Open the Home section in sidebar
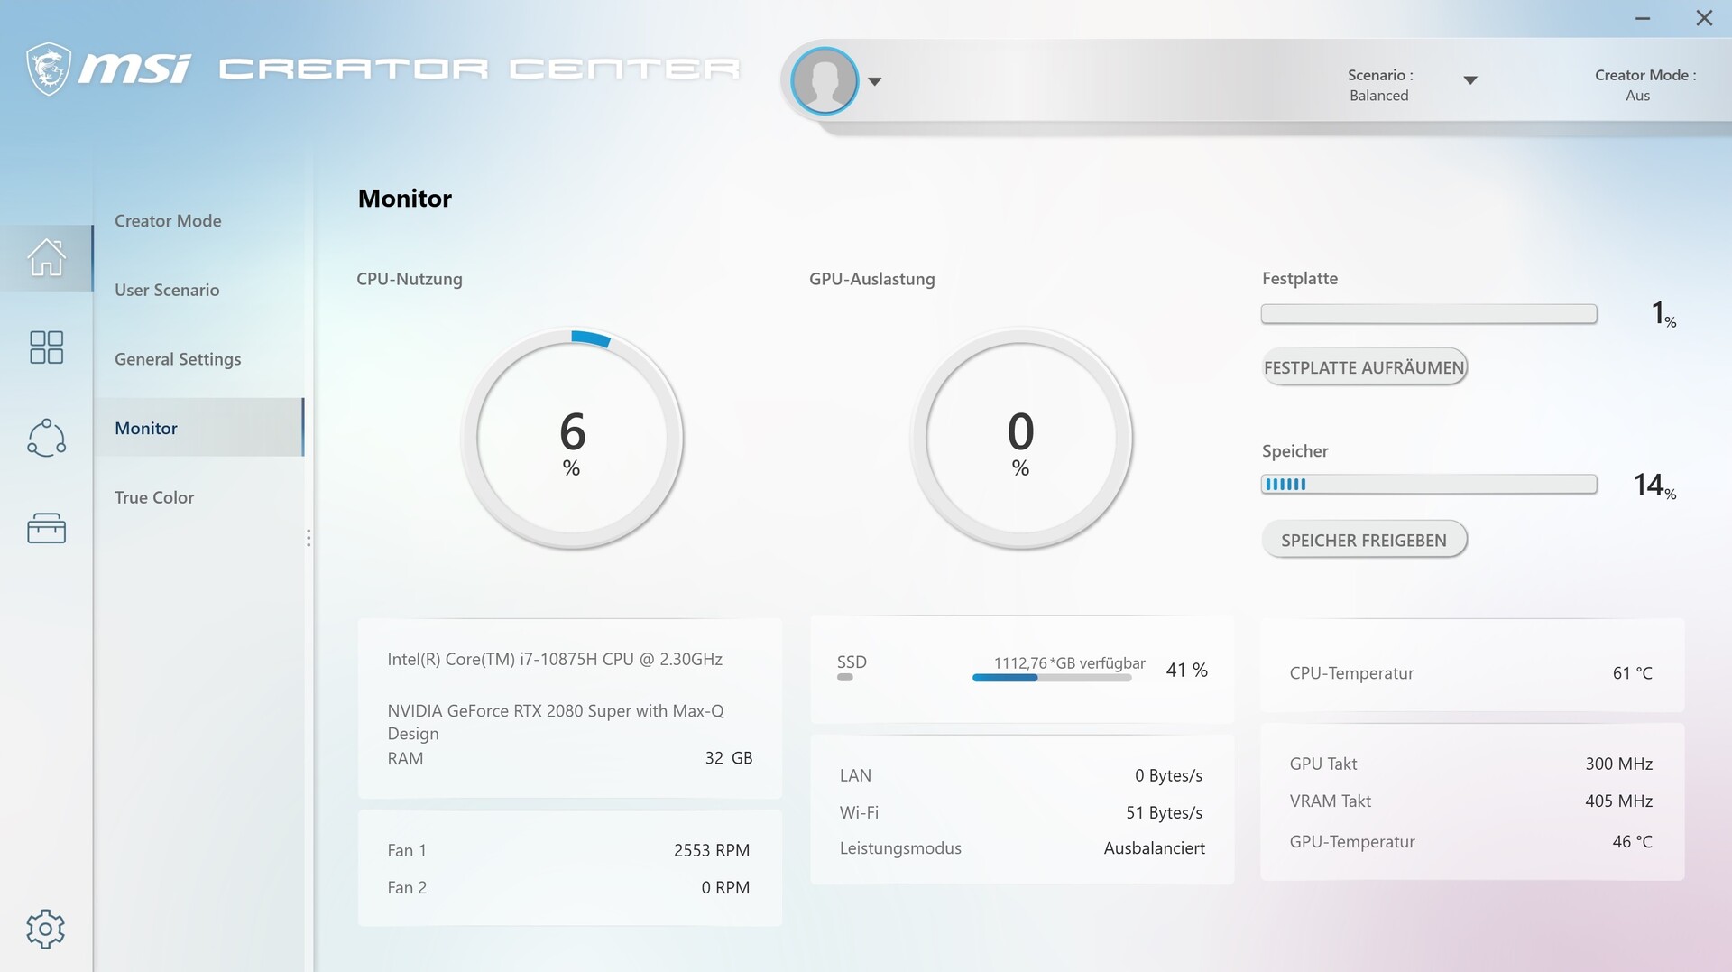The width and height of the screenshot is (1732, 972). [x=46, y=258]
